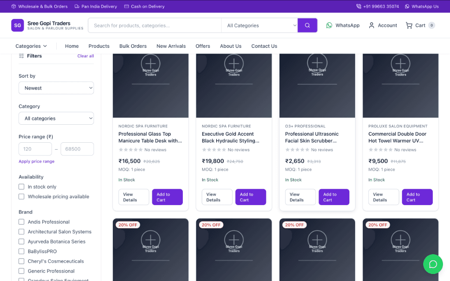View details of Ultrasonic Facial Skin Scrubber

tap(301, 197)
